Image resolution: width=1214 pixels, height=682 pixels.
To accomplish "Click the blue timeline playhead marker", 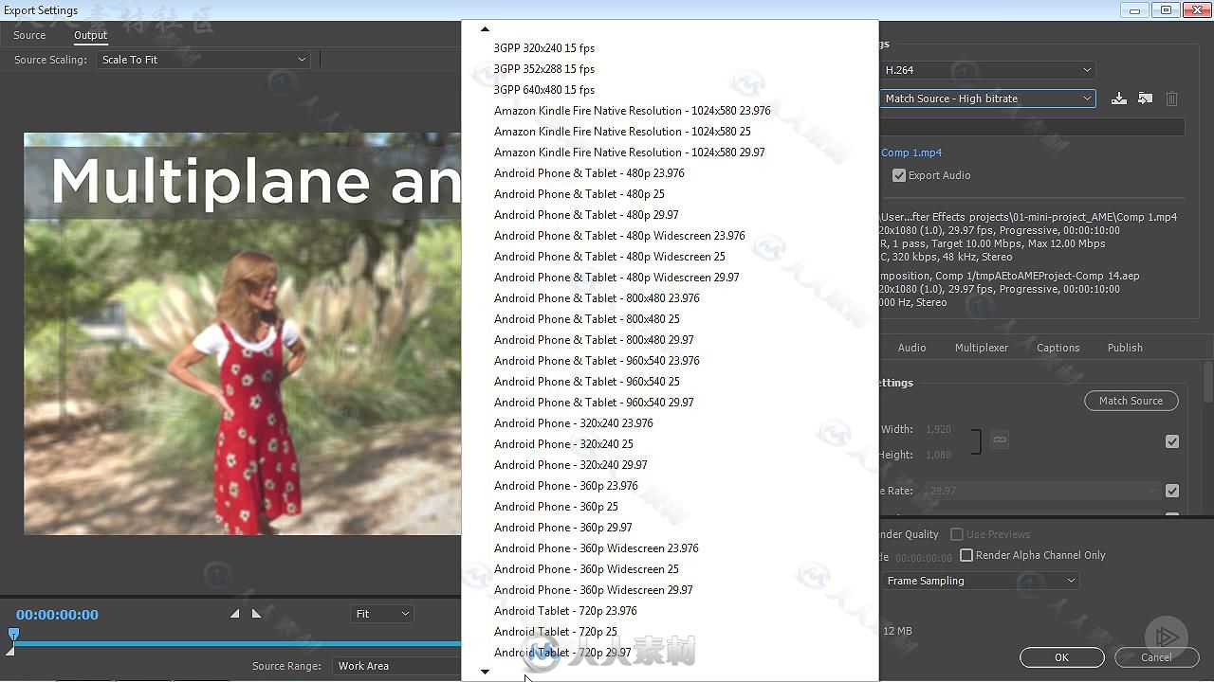I will pyautogui.click(x=13, y=635).
